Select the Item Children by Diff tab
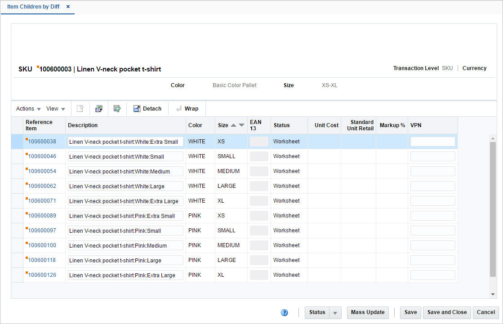The width and height of the screenshot is (503, 324). pyautogui.click(x=33, y=6)
